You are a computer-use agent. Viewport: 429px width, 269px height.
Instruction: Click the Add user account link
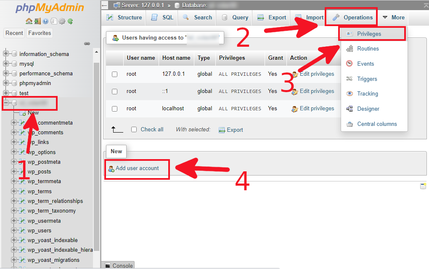pos(137,168)
